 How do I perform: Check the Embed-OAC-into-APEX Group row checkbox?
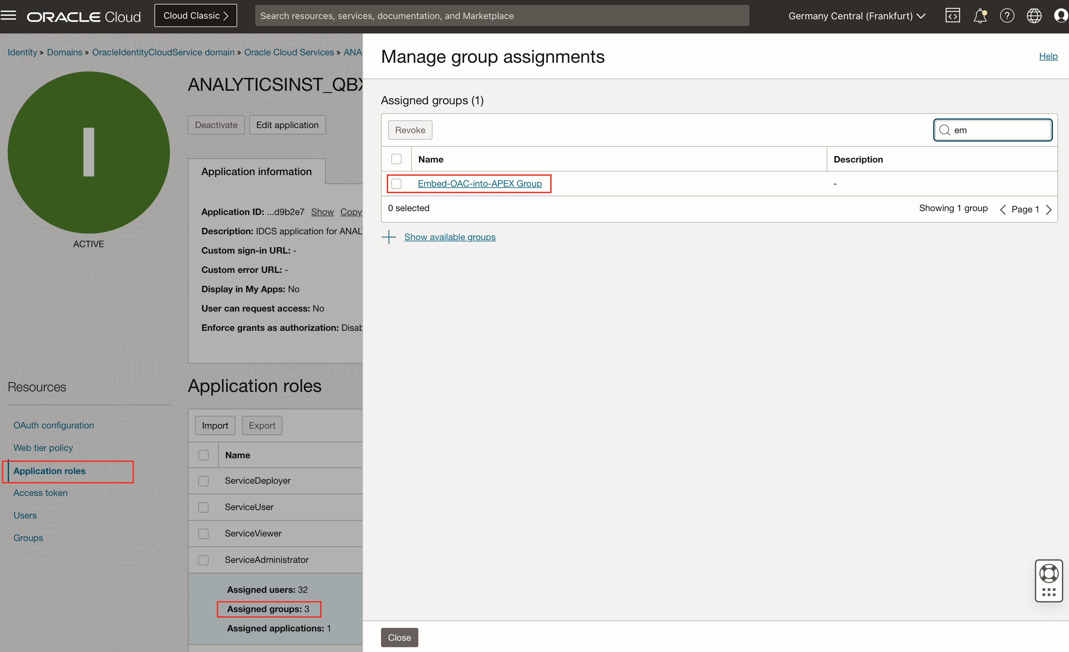point(396,183)
